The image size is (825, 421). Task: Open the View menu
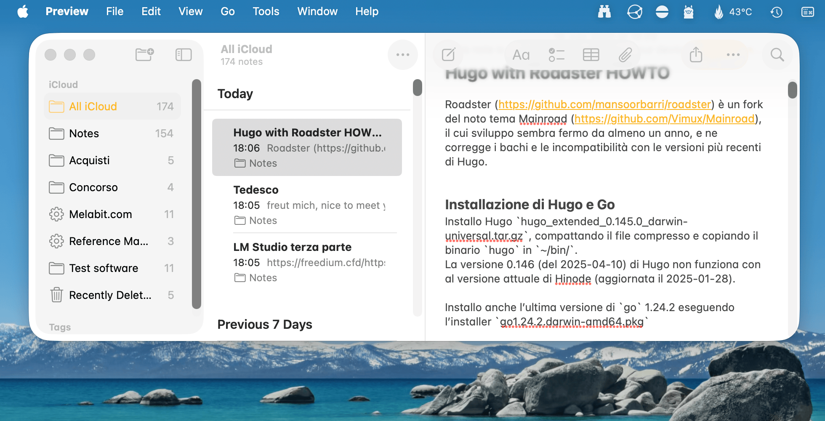pyautogui.click(x=190, y=11)
